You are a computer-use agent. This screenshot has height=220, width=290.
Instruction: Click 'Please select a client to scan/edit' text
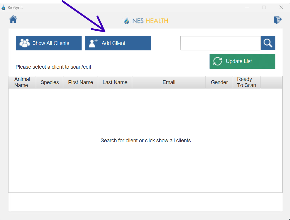coord(53,67)
